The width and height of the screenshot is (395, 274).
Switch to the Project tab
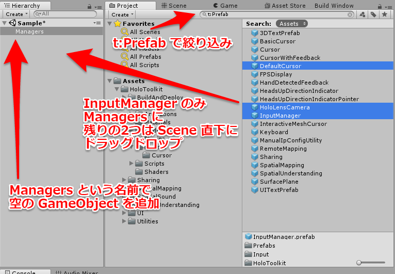130,6
